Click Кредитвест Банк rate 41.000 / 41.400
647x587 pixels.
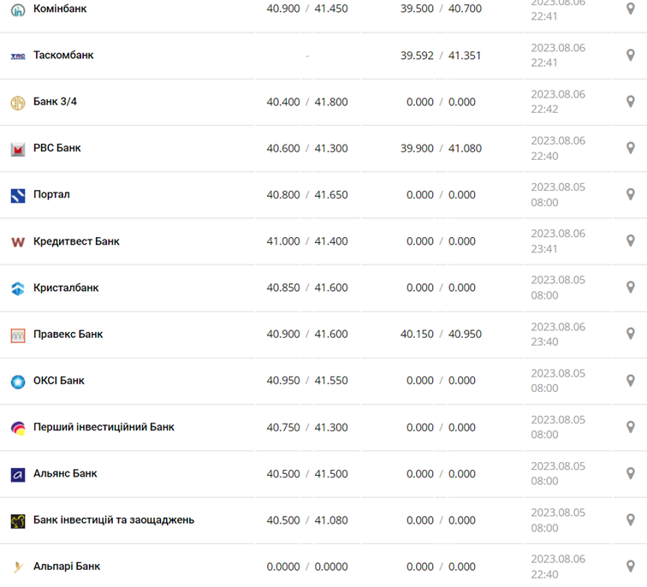[x=307, y=241]
